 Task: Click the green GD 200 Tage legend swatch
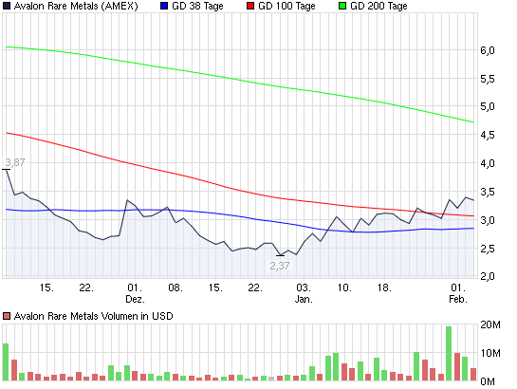click(x=342, y=6)
